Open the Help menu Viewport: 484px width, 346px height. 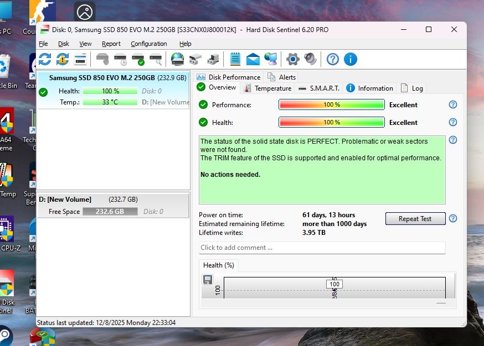click(x=185, y=44)
